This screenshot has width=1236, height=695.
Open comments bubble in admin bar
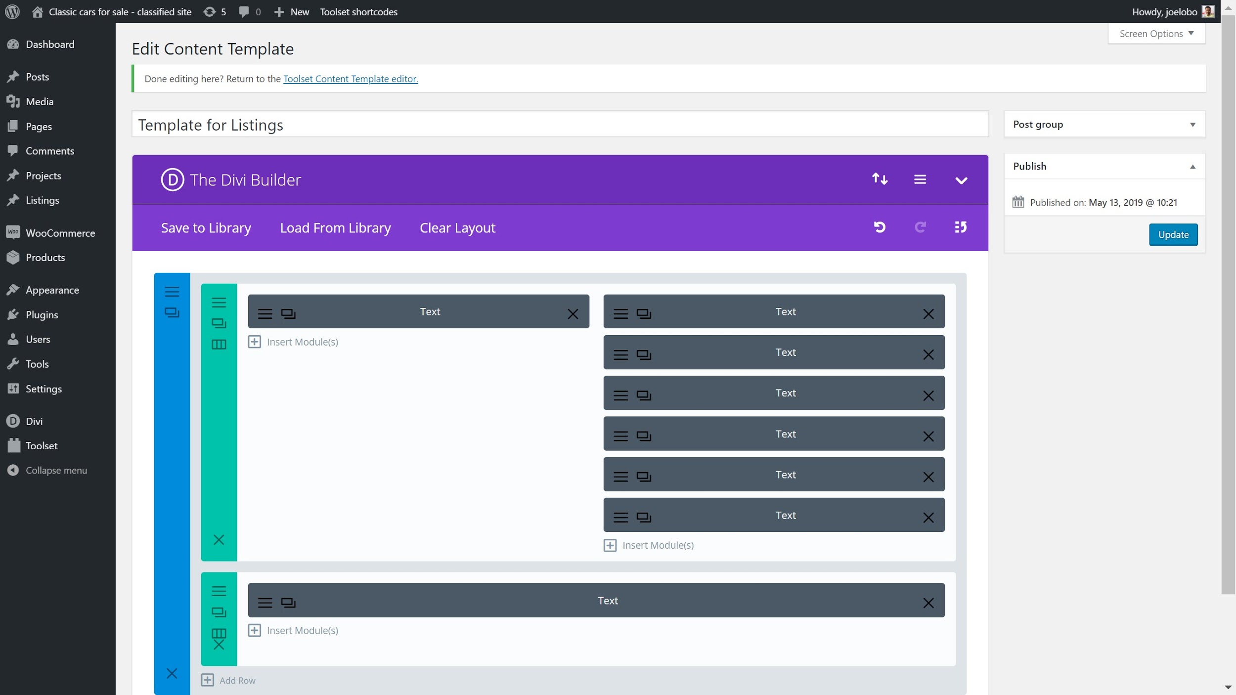tap(250, 11)
